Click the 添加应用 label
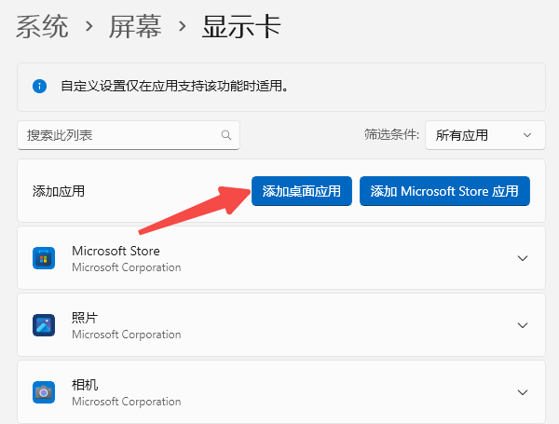 tap(59, 191)
